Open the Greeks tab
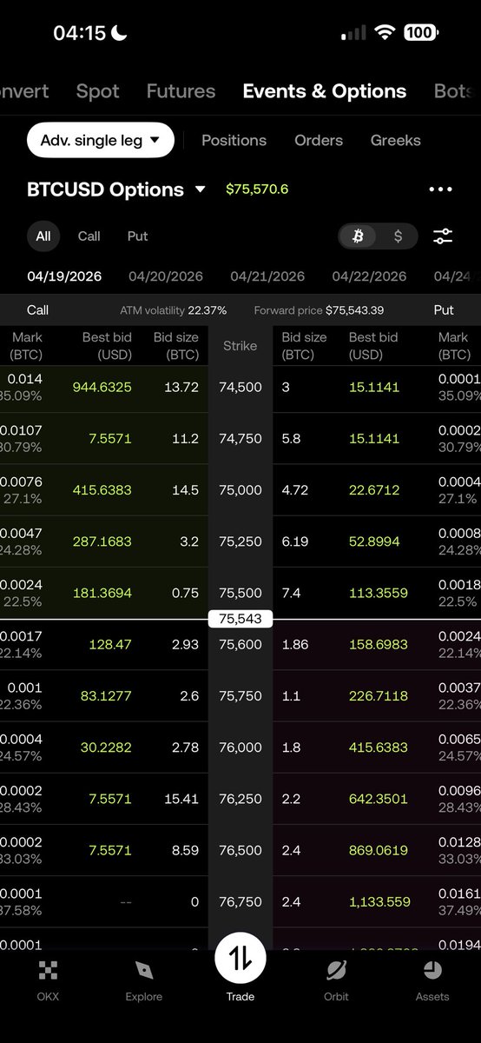 396,140
